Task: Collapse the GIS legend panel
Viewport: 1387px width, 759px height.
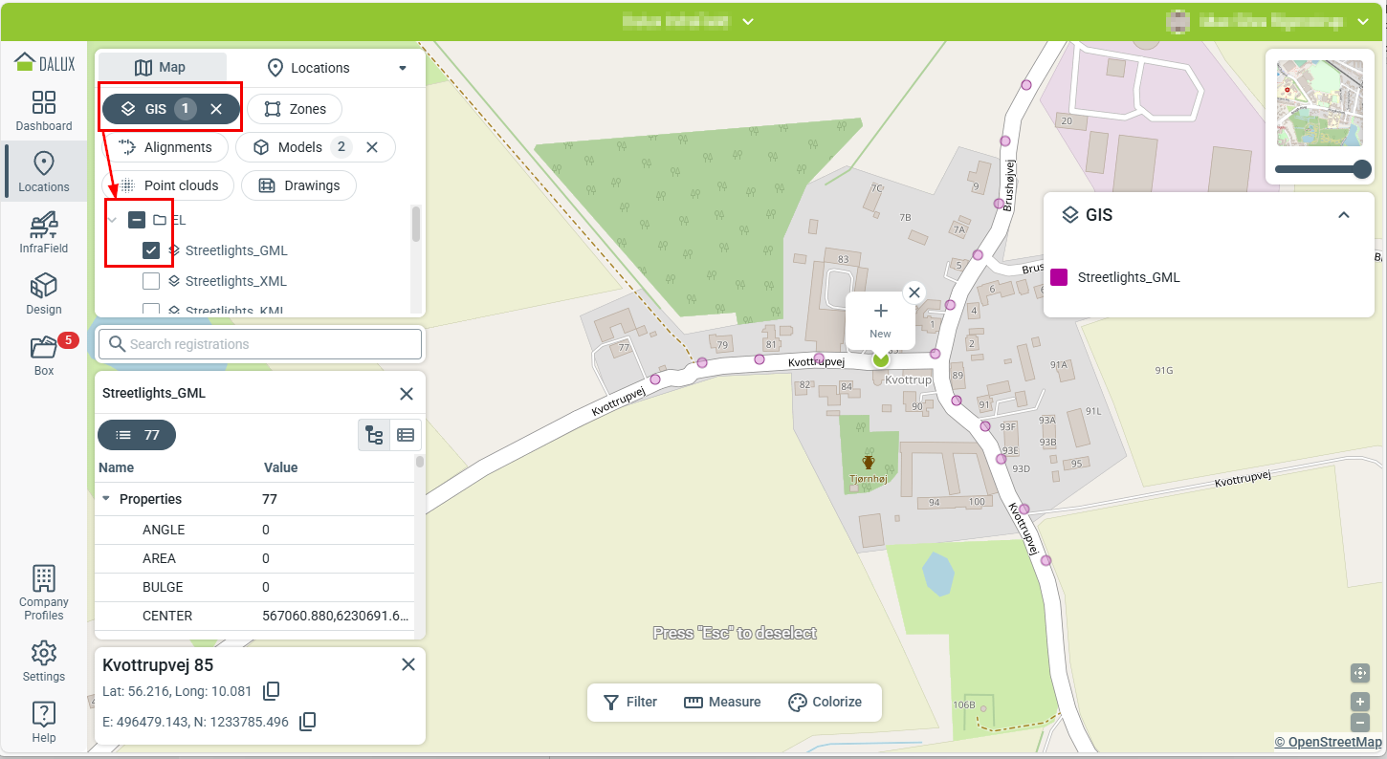Action: pos(1344,215)
